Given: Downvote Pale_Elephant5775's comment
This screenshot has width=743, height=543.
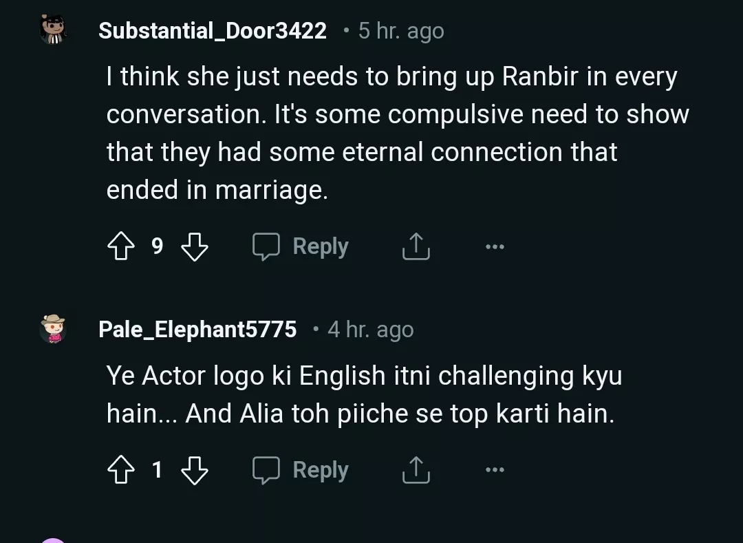Looking at the screenshot, I should click(x=194, y=470).
